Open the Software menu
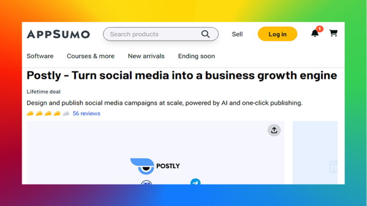This screenshot has width=367, height=206. click(40, 56)
